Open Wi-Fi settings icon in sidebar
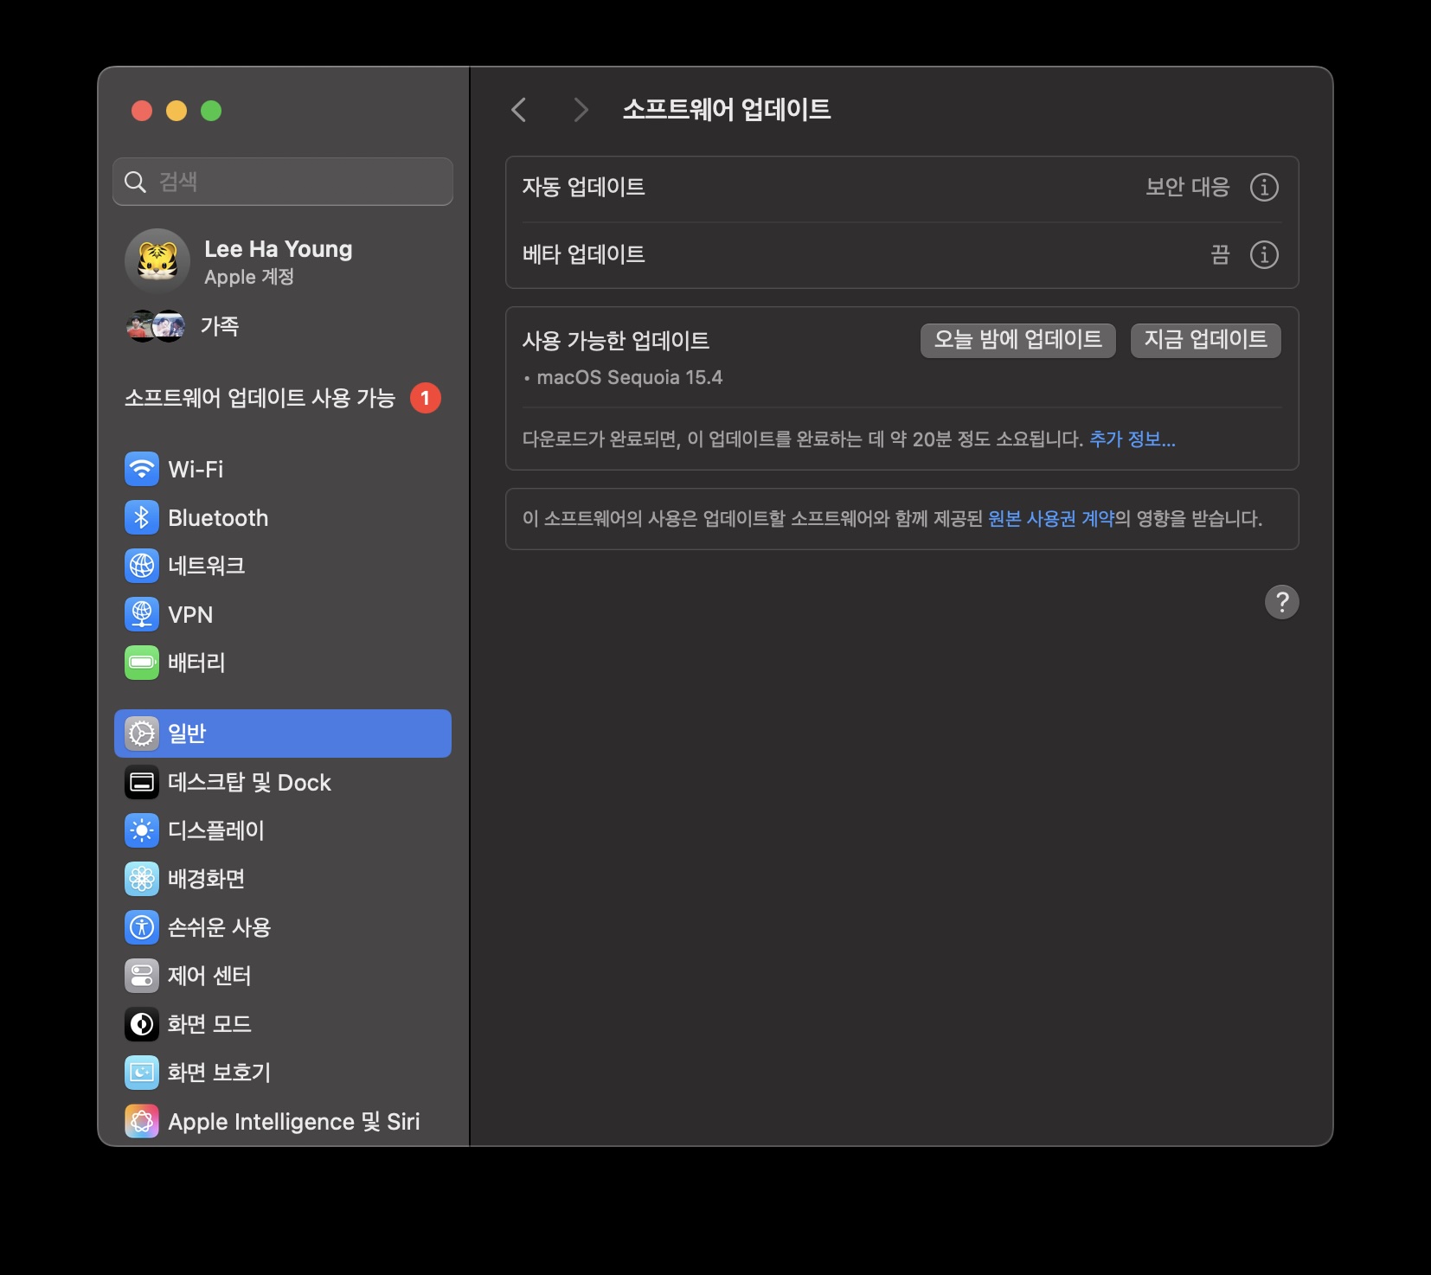The height and width of the screenshot is (1275, 1431). 142,469
